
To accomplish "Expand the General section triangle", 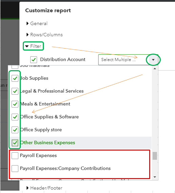I will [x=28, y=23].
